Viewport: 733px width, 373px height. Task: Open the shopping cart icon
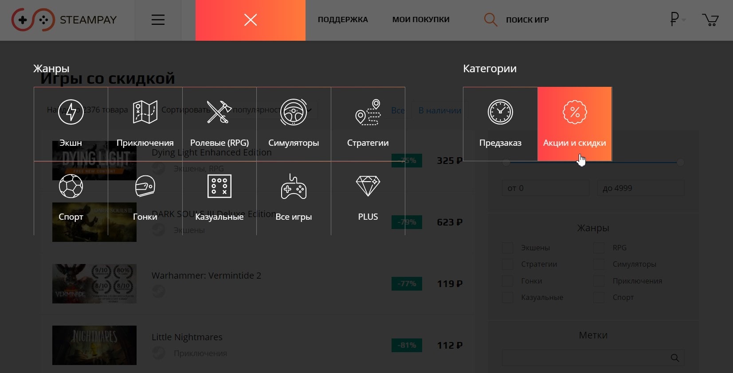click(x=710, y=19)
